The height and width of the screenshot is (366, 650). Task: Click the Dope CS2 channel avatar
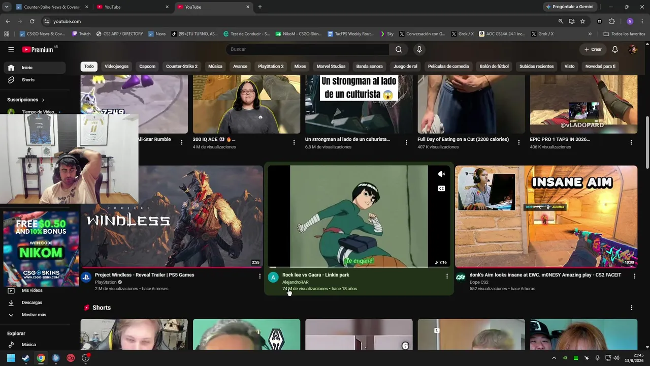coord(461,277)
